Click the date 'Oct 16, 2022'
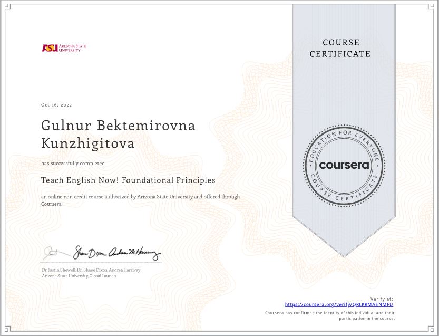 [56, 105]
